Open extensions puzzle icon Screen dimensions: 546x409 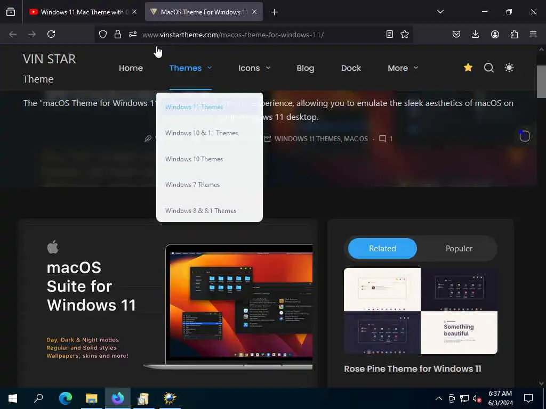[514, 34]
